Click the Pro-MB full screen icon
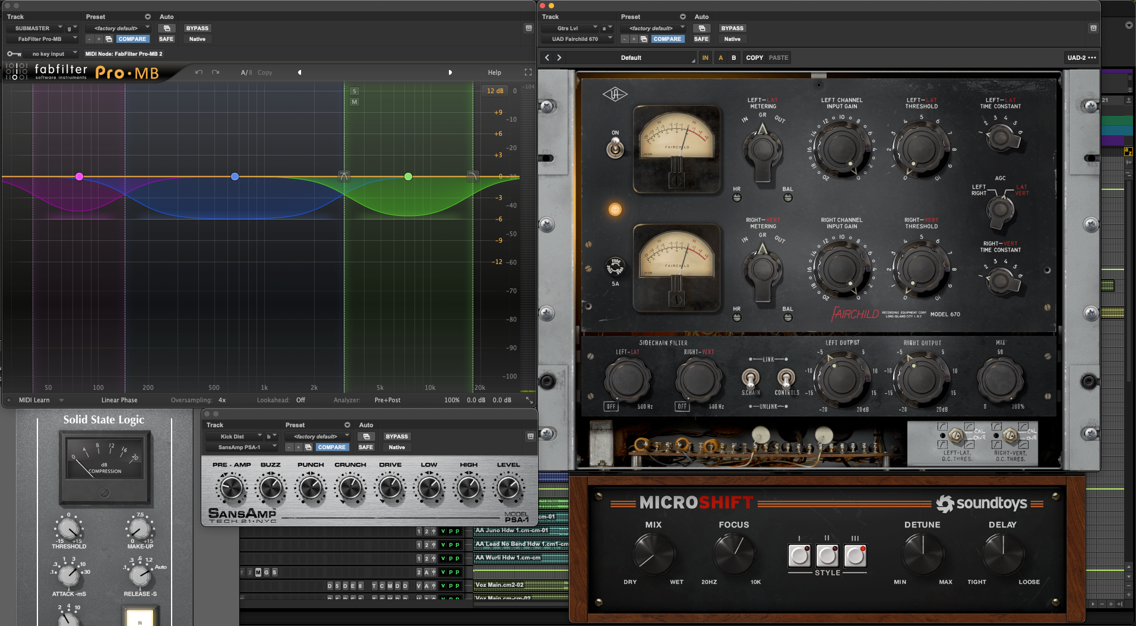 [x=528, y=72]
